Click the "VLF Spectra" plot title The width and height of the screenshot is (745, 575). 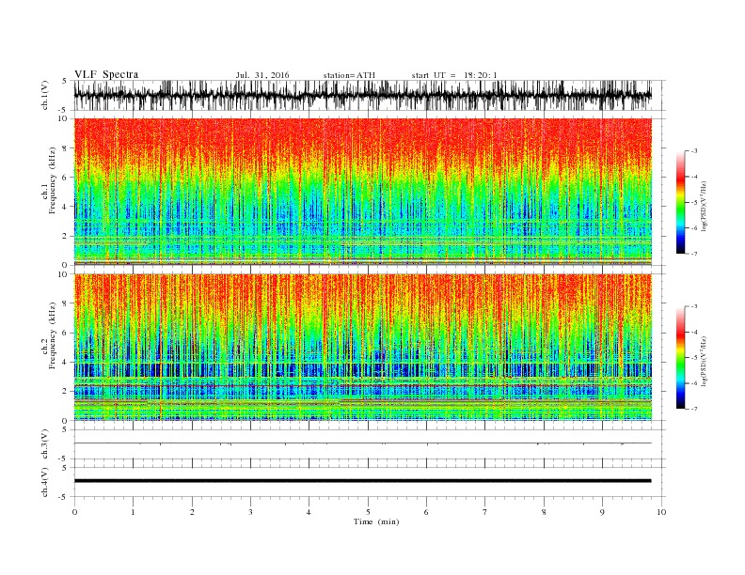point(106,74)
